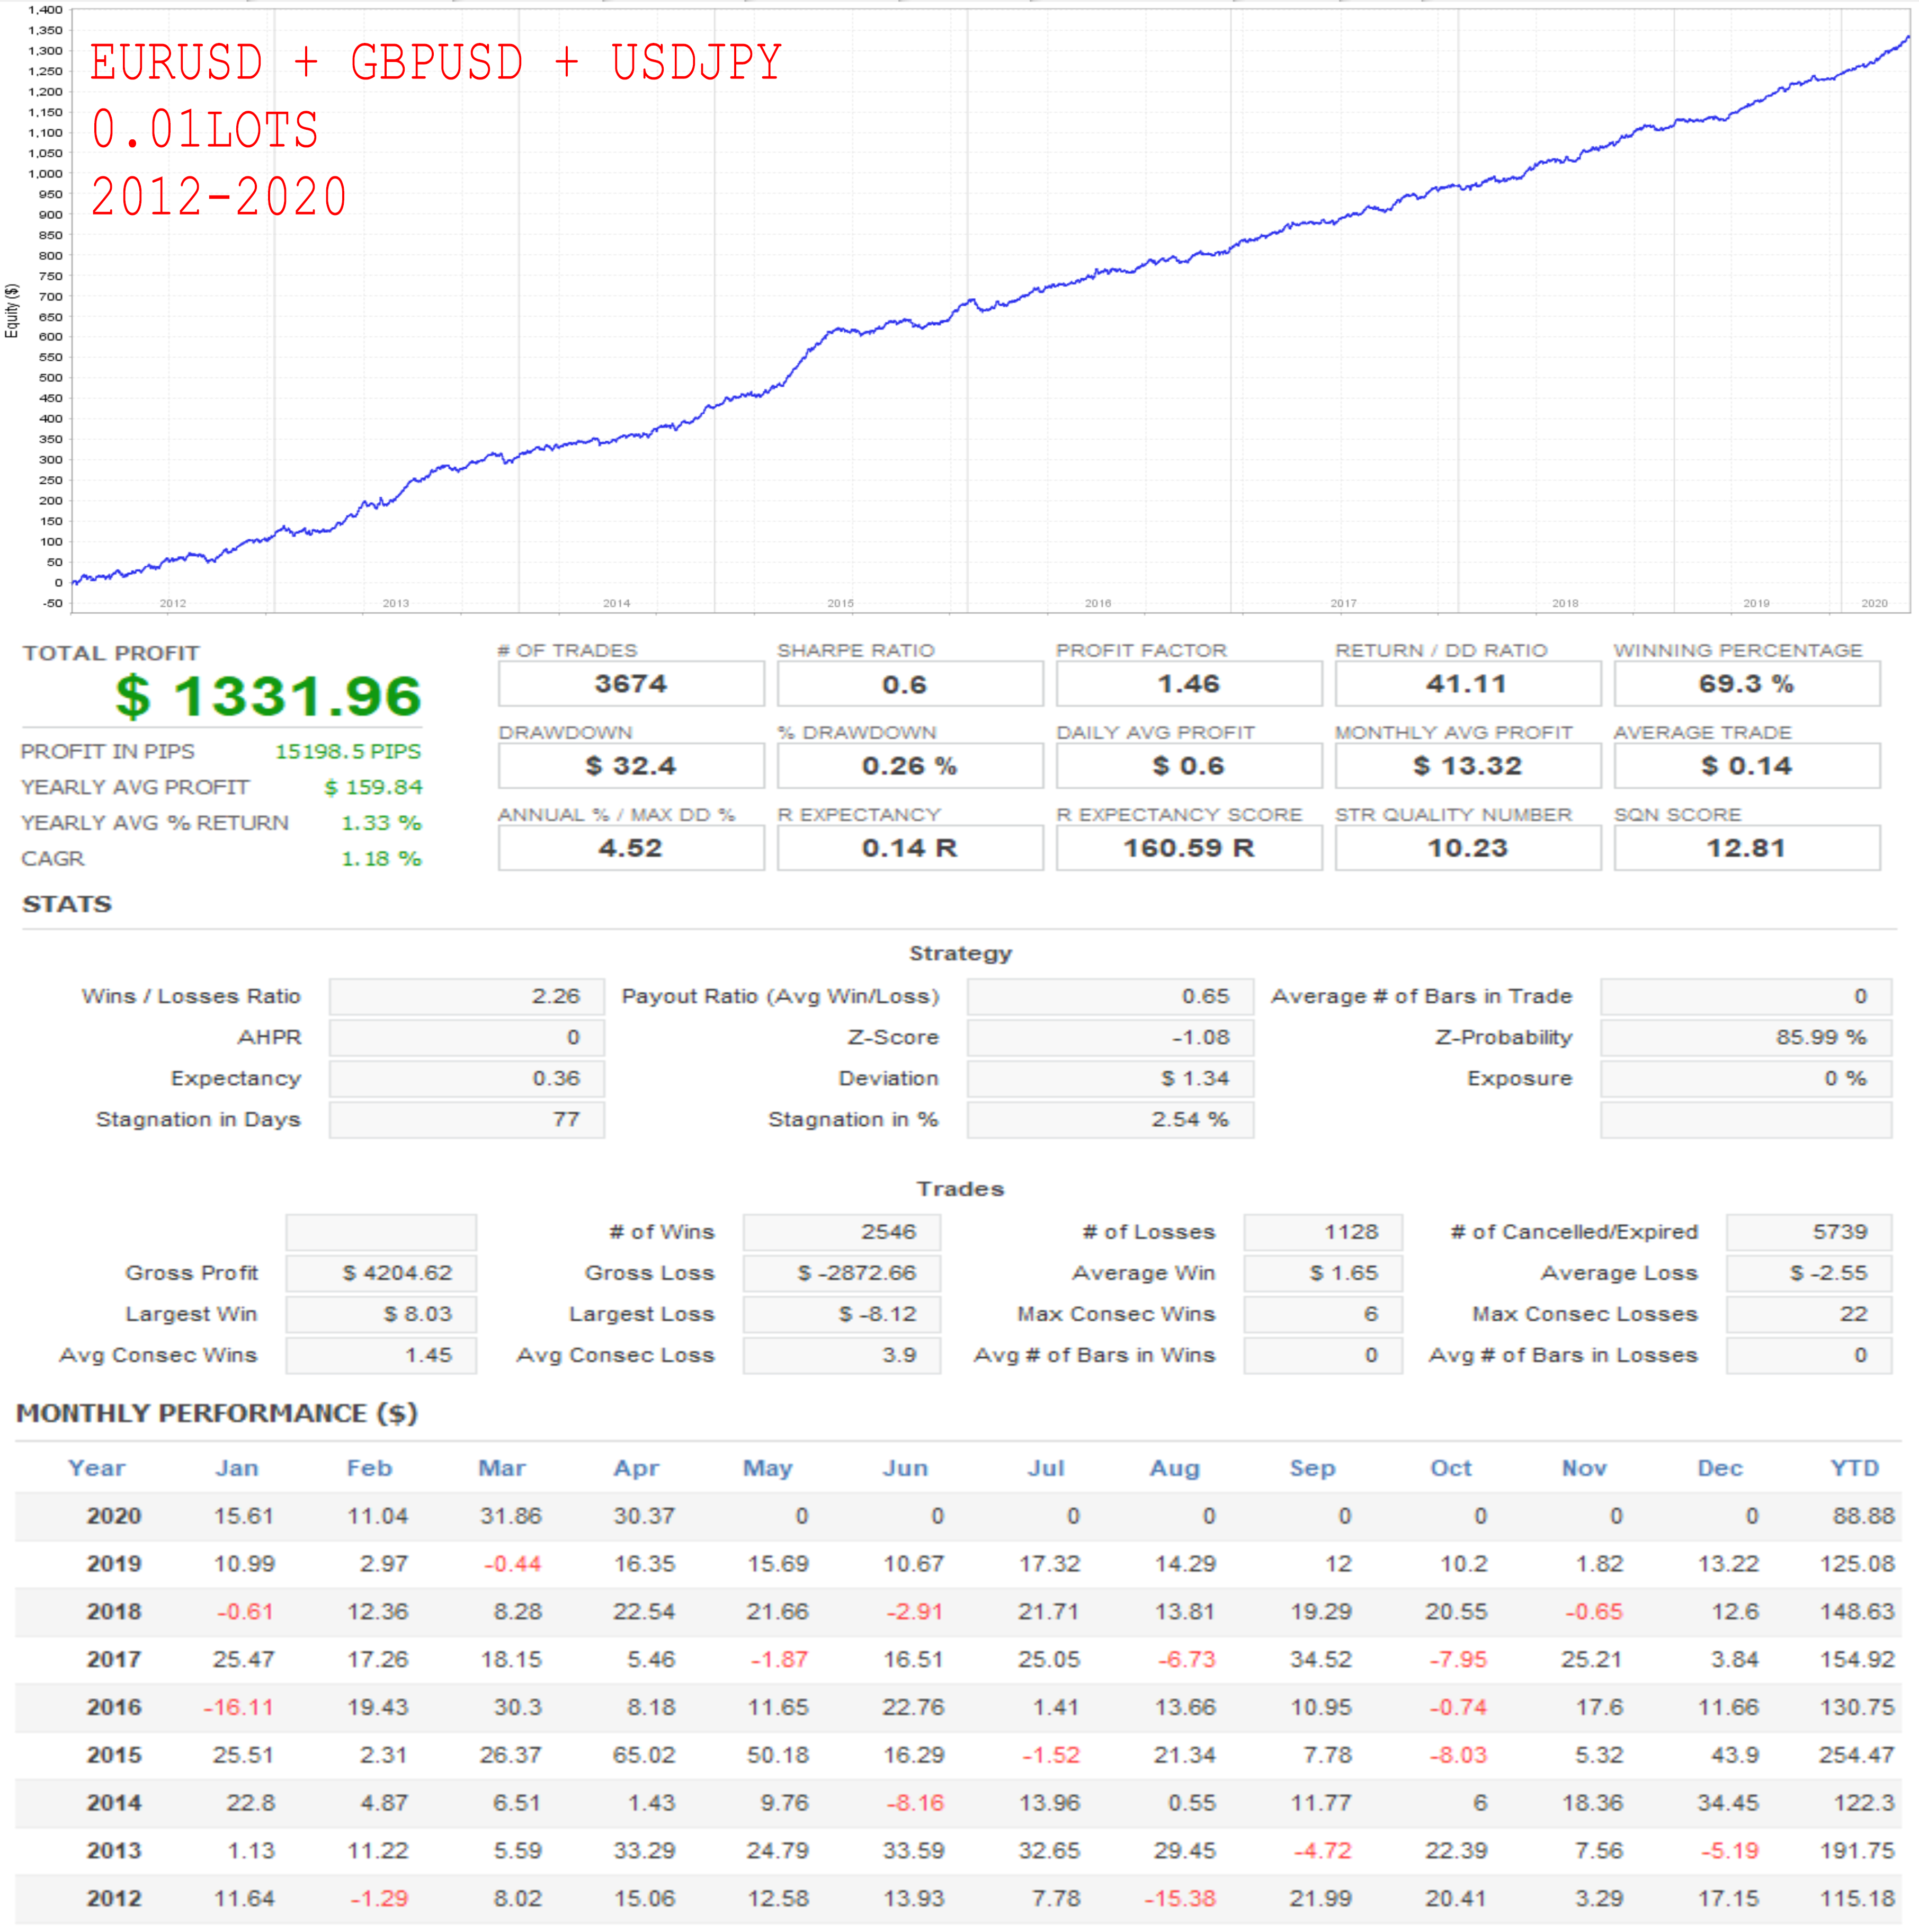Click the Return / DD Ratio 41.11 box
The height and width of the screenshot is (1932, 1919).
coord(1466,684)
